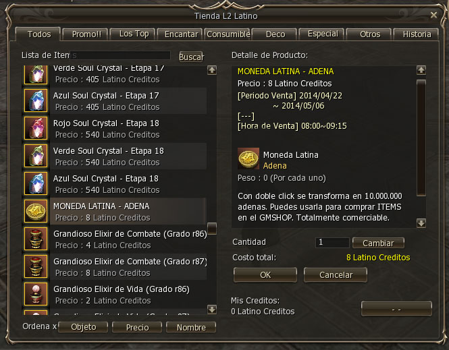
Task: Select Grandioso Elixir de Combate r86 icon
Action: [x=36, y=239]
